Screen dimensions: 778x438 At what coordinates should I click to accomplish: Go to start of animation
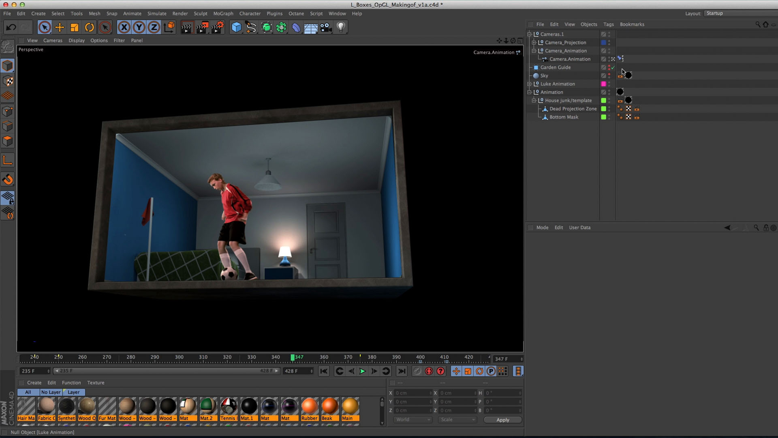pos(324,371)
